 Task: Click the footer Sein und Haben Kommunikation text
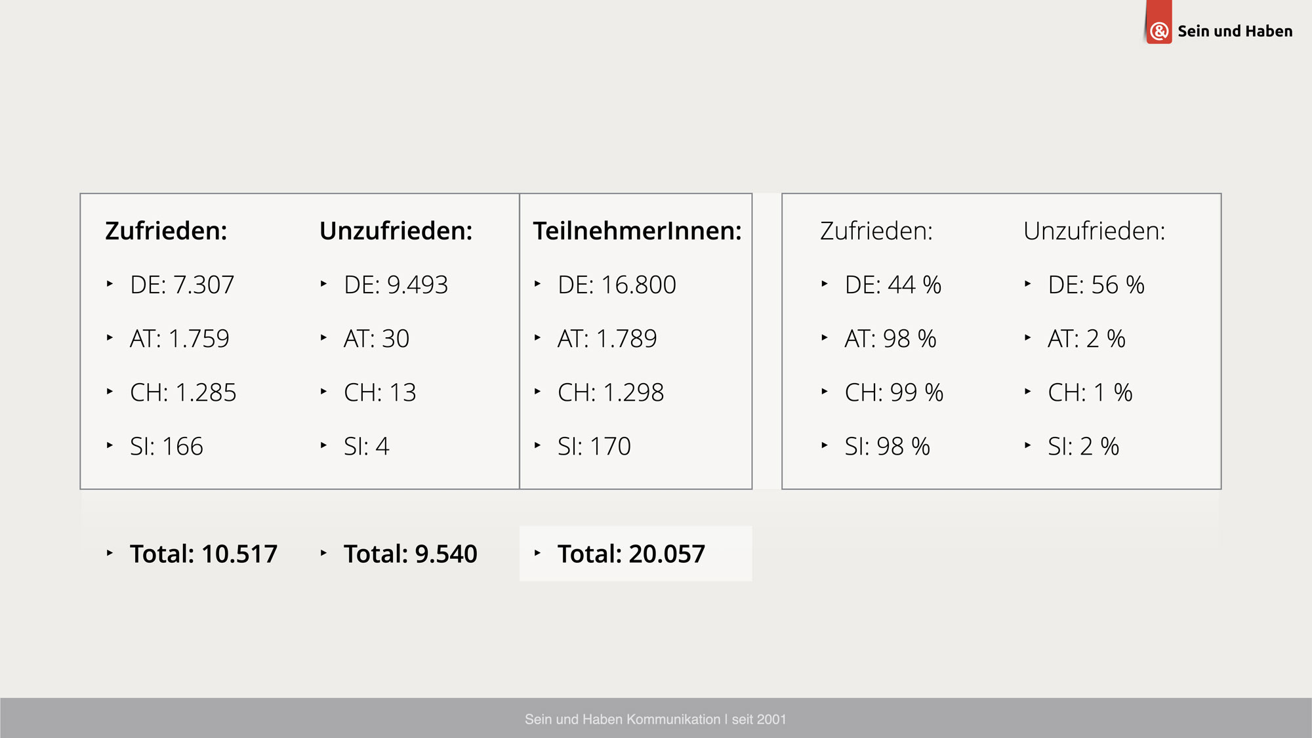pyautogui.click(x=655, y=719)
